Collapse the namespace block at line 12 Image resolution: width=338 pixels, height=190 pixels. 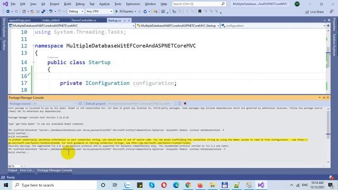33,46
